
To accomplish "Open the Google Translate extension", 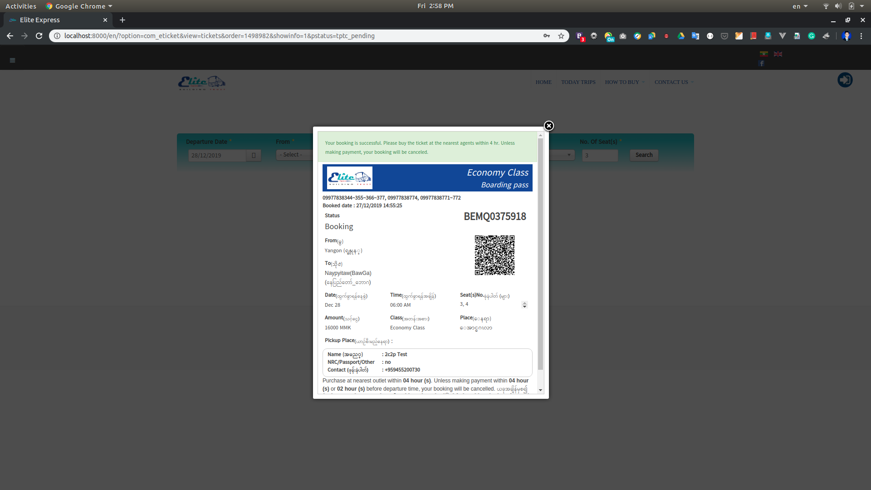I will [x=695, y=36].
